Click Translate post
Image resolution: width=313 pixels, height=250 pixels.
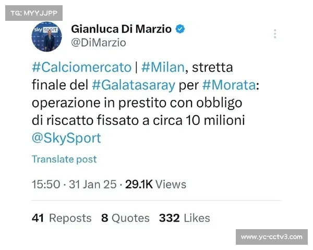coord(64,159)
